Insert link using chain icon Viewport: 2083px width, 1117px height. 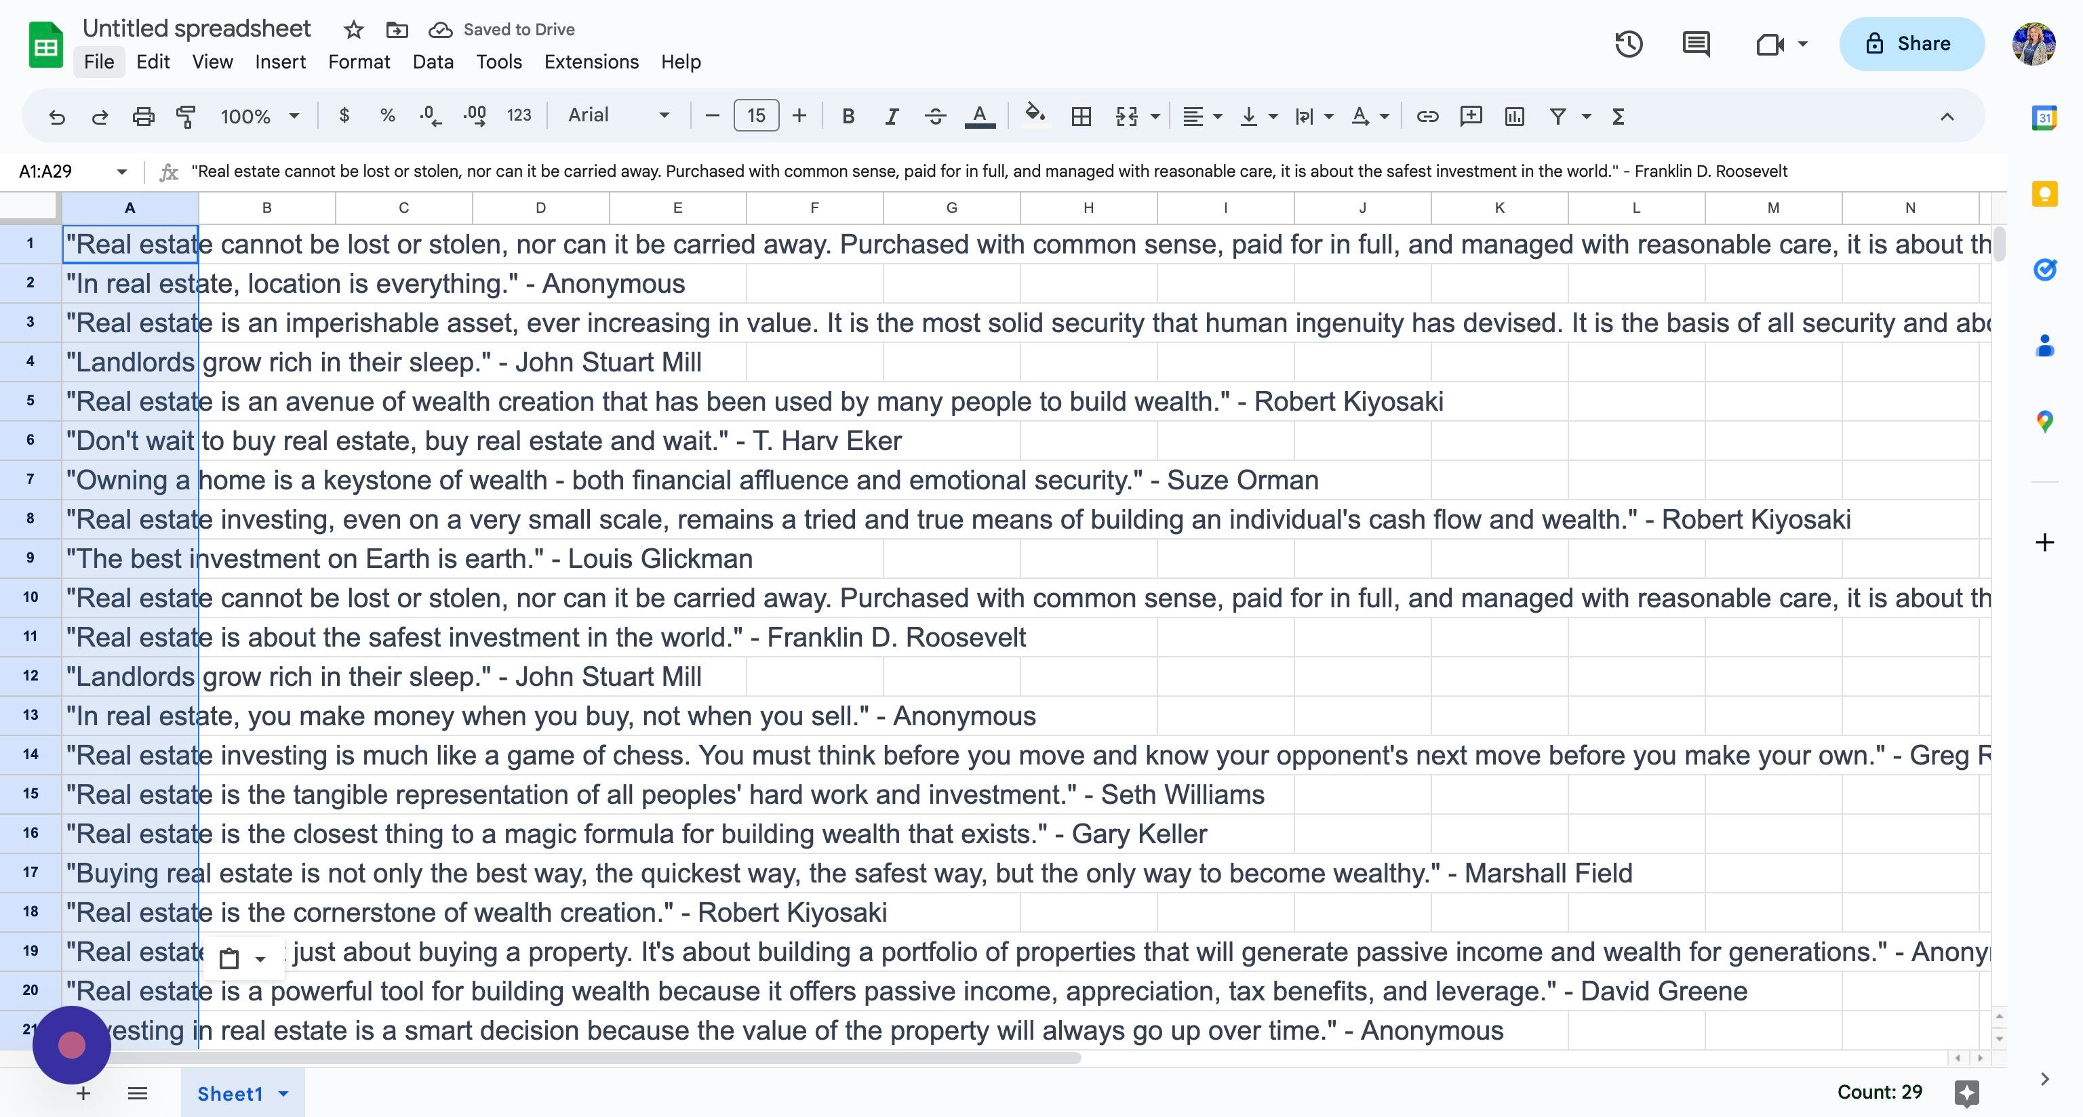[1427, 117]
